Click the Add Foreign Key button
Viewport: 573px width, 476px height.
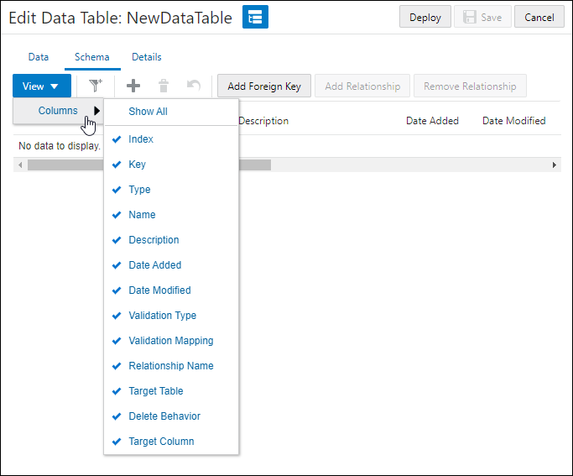pos(264,86)
